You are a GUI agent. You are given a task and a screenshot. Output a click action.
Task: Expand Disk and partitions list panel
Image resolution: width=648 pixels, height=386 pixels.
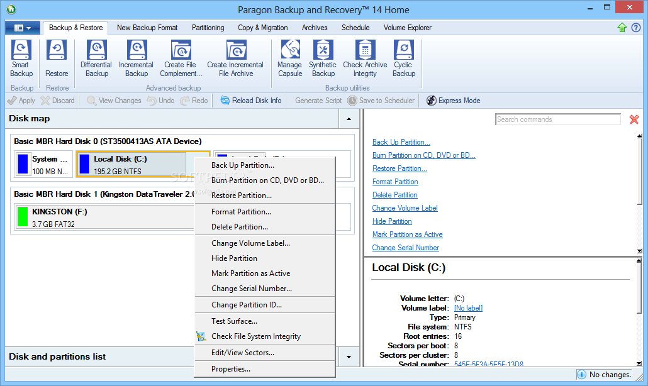[349, 356]
